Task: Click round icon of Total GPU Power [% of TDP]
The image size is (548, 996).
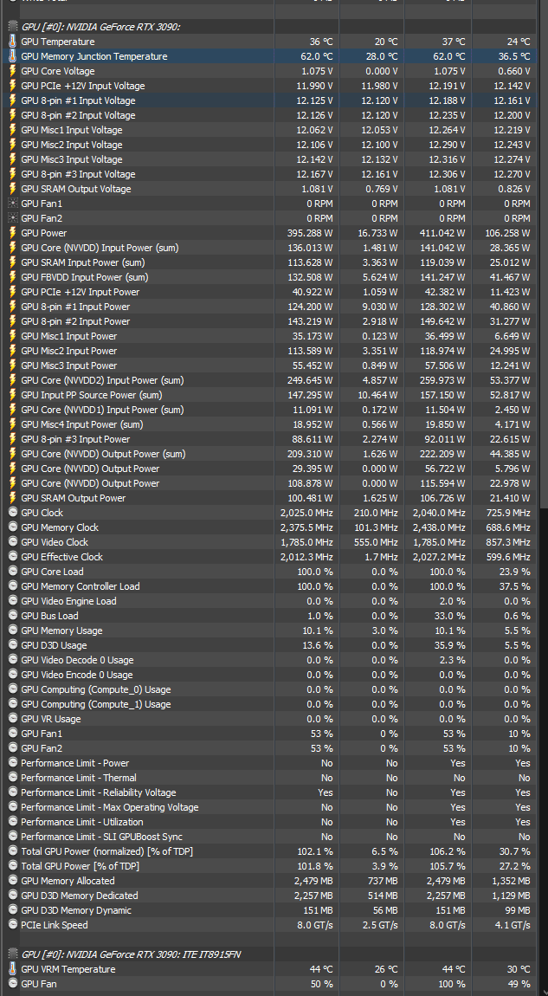Action: pos(13,866)
